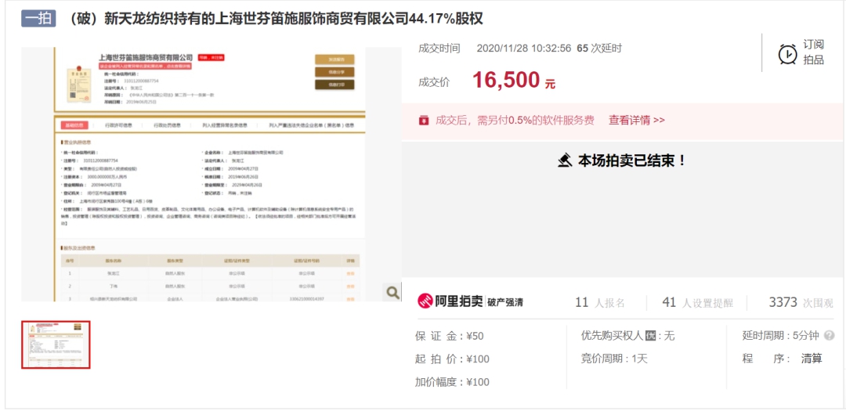Screen dimensions: 846x411
Task: Click the 3373 次围观 count
Action: click(x=801, y=303)
